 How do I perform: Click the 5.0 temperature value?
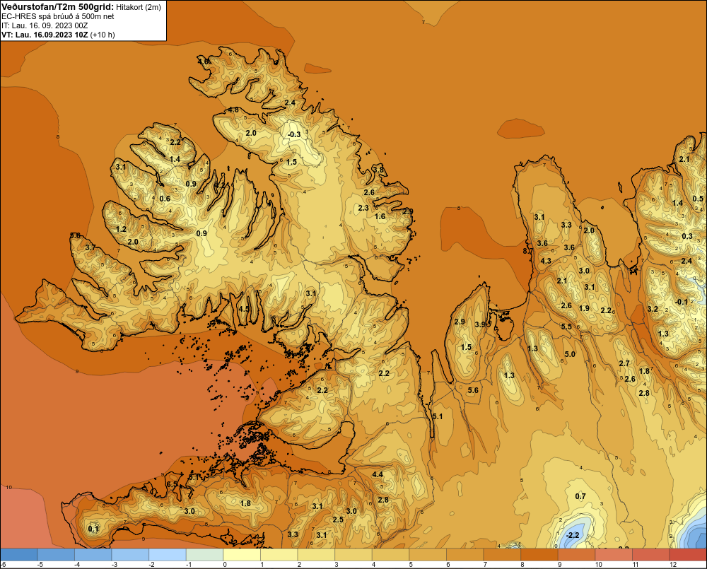pos(570,354)
